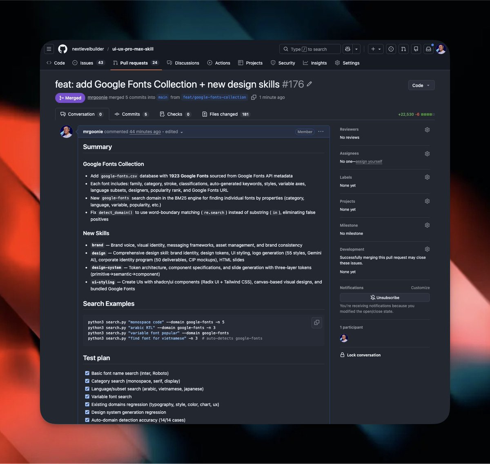The width and height of the screenshot is (490, 464).
Task: Open pull requests icon in header
Action: [403, 49]
